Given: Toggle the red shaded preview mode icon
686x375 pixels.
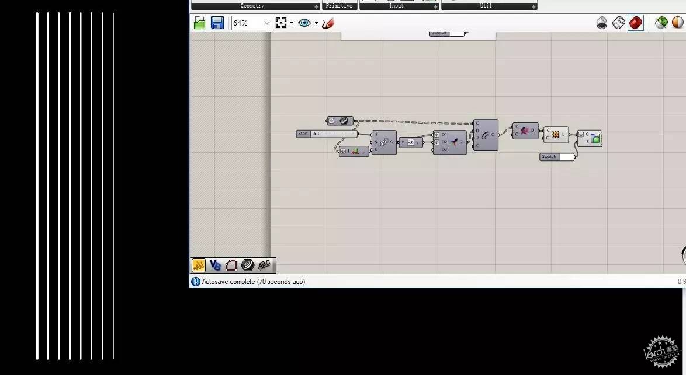Looking at the screenshot, I should (x=636, y=23).
